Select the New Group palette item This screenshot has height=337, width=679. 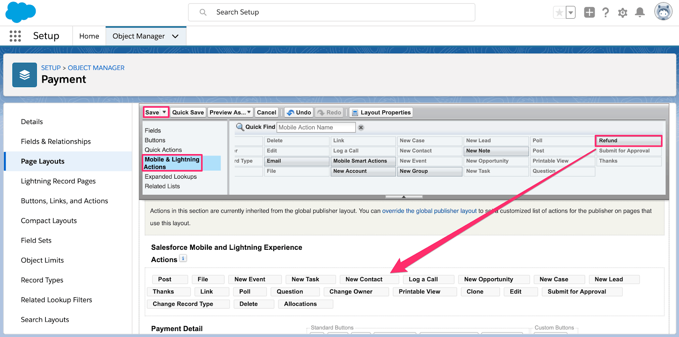point(429,171)
